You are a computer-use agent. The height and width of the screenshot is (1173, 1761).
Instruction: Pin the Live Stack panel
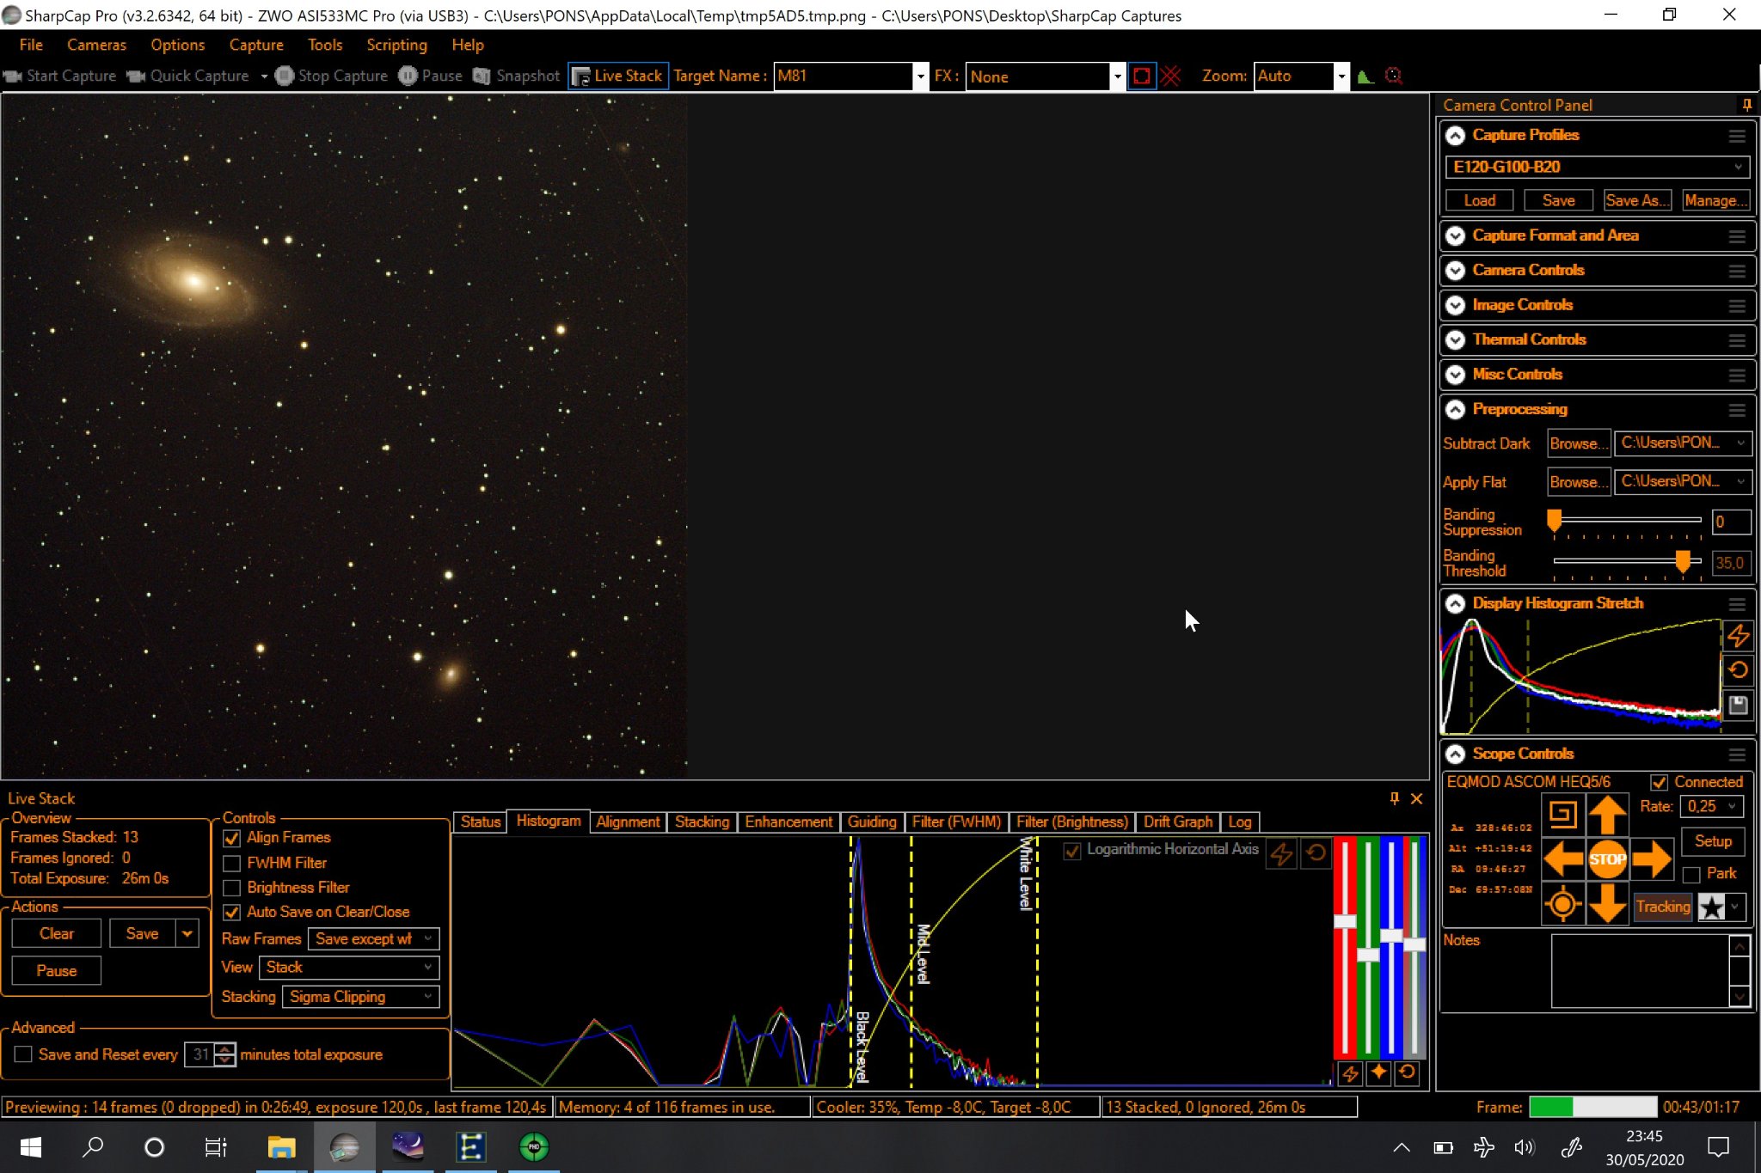pos(1394,798)
